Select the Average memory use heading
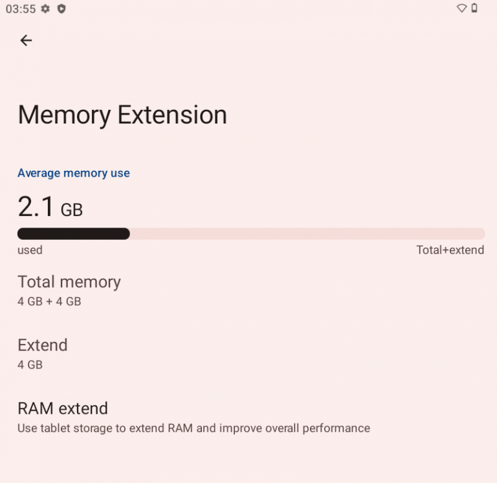 point(74,173)
